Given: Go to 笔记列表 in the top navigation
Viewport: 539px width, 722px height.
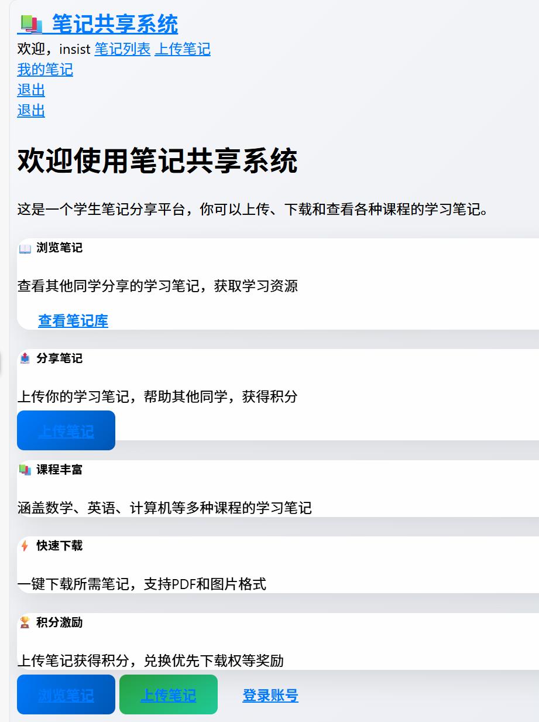Looking at the screenshot, I should (122, 49).
